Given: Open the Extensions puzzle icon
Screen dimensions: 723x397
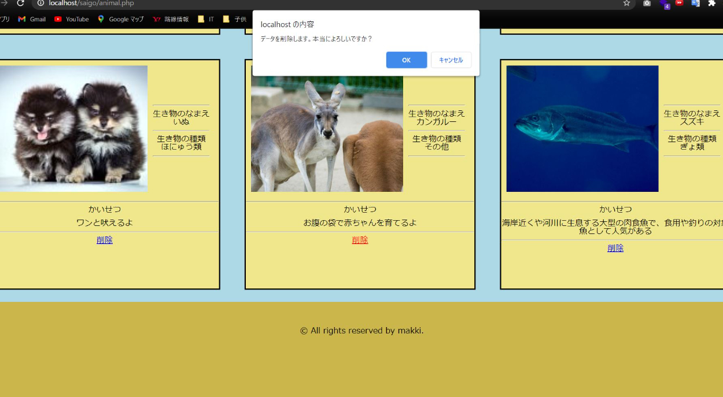Looking at the screenshot, I should 711,3.
